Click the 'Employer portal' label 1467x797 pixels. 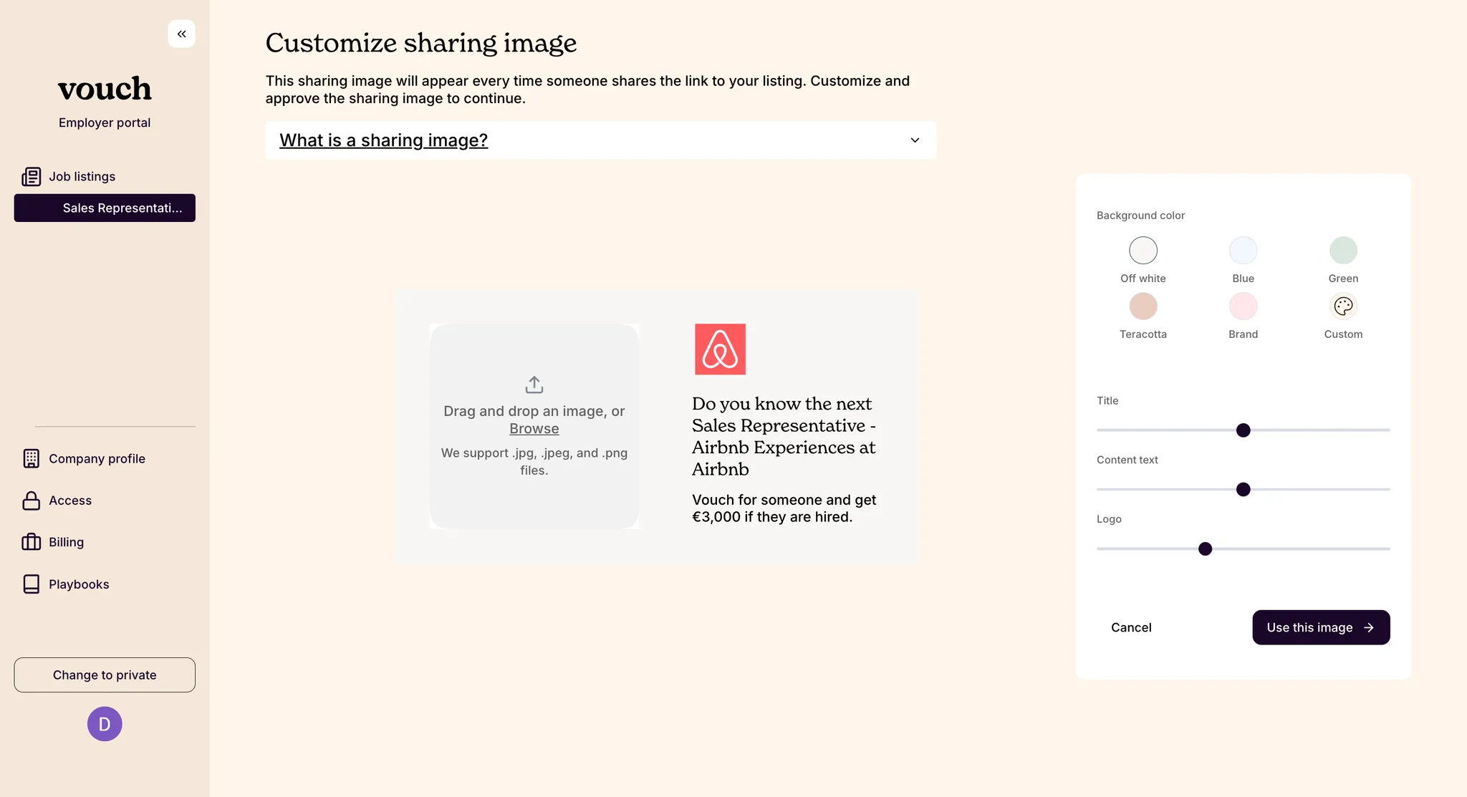pos(105,122)
